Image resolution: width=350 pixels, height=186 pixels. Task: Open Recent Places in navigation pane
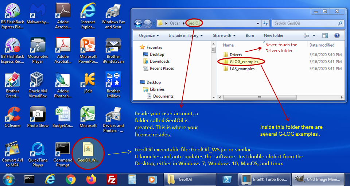click(159, 68)
